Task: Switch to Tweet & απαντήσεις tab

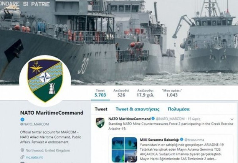Action: pyautogui.click(x=137, y=109)
